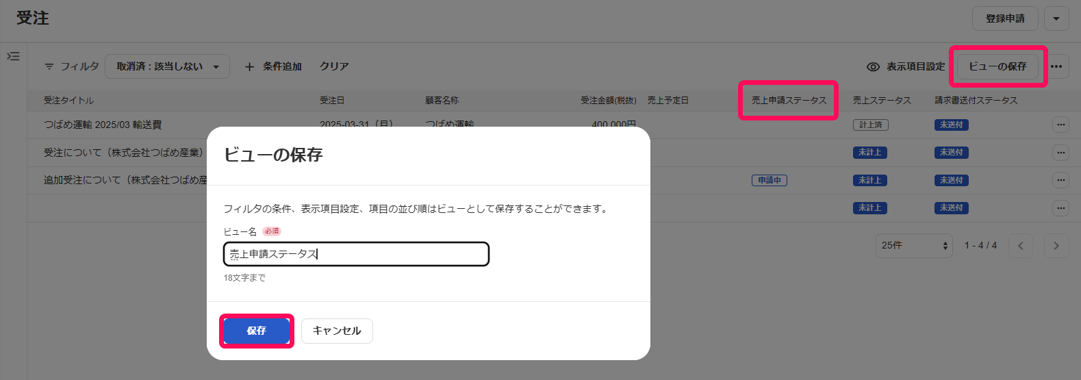Click the 申請中 status badge
1081x380 pixels.
(770, 180)
